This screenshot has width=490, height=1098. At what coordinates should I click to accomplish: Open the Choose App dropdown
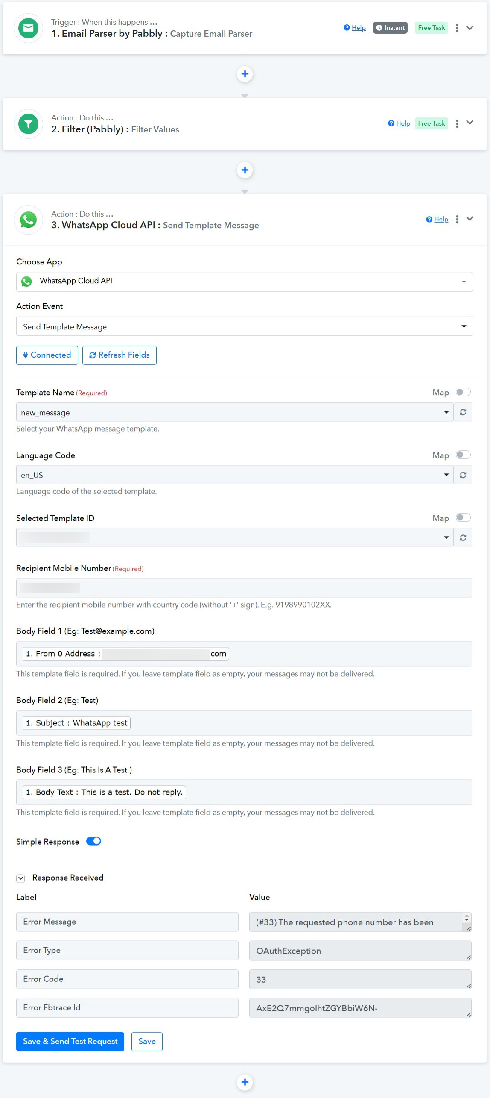point(245,282)
